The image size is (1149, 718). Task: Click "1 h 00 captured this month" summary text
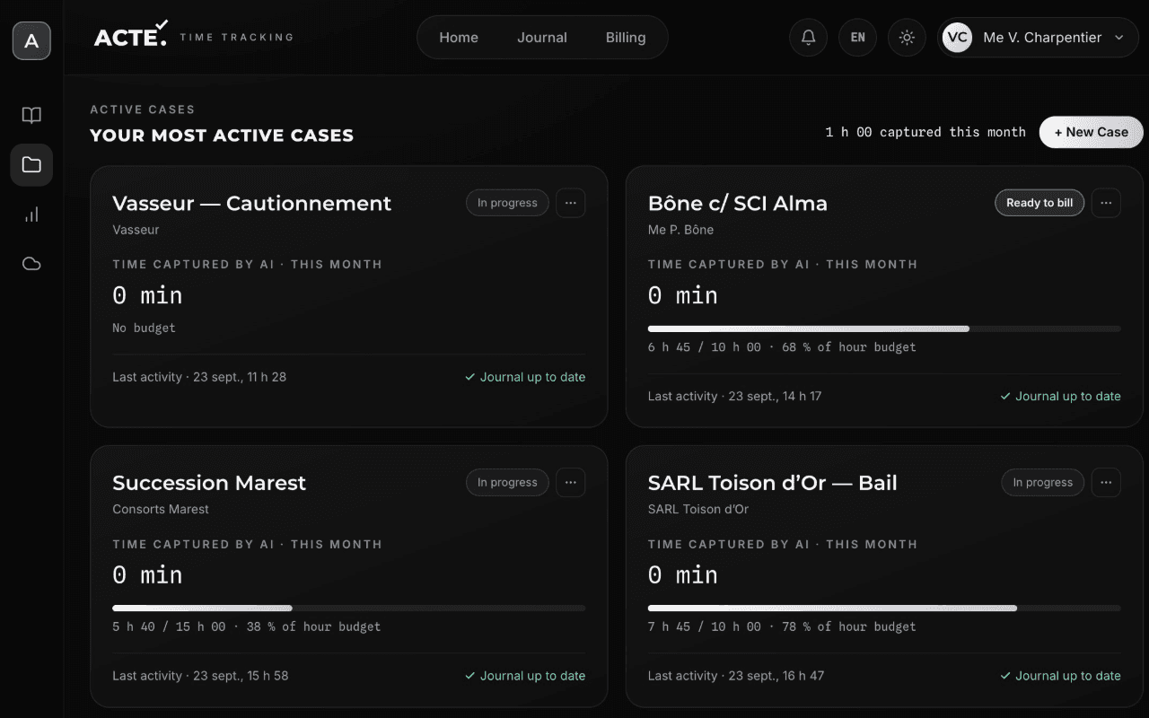925,132
